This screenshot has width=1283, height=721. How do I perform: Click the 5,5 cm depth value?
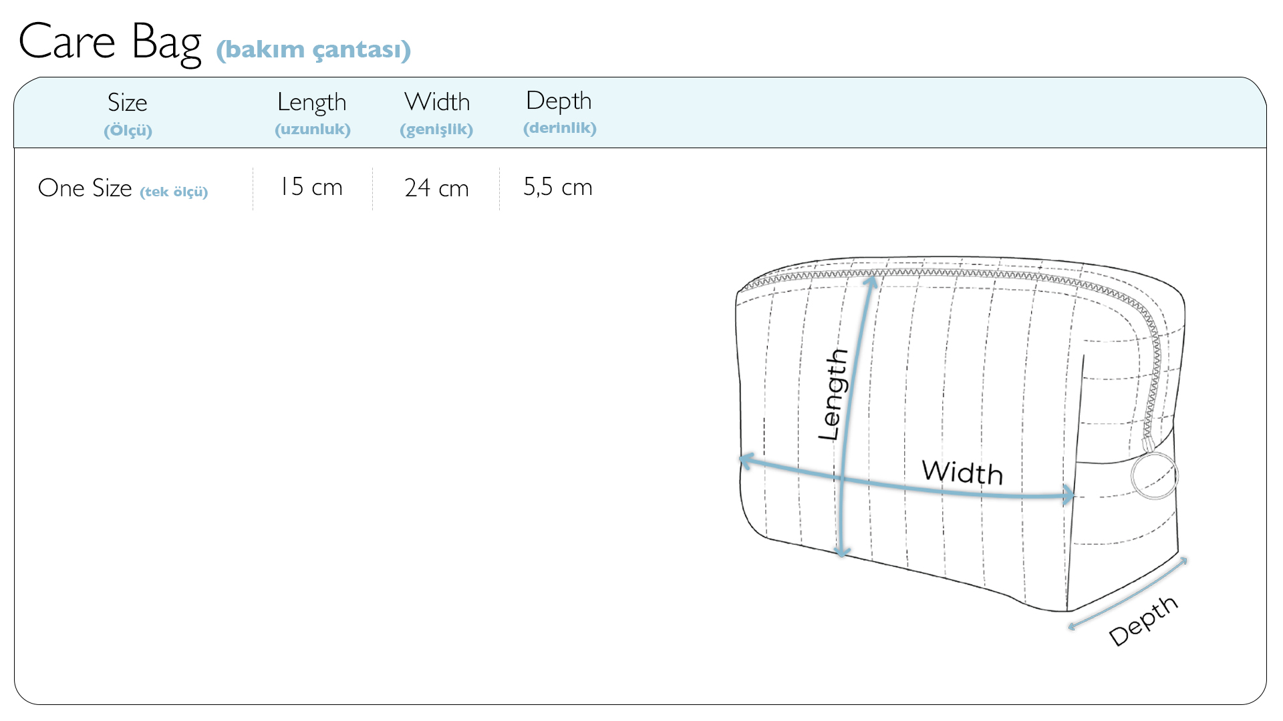[558, 187]
